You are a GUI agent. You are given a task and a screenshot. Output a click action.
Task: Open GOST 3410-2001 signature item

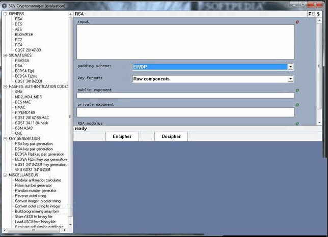point(29,81)
